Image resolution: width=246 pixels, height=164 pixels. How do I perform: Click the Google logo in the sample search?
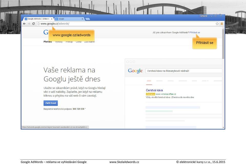pos(135,71)
